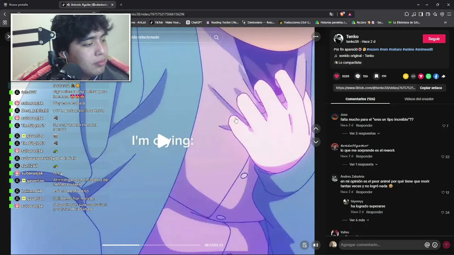Follow Tenko with the Seguir button
The image size is (454, 255).
pyautogui.click(x=434, y=39)
